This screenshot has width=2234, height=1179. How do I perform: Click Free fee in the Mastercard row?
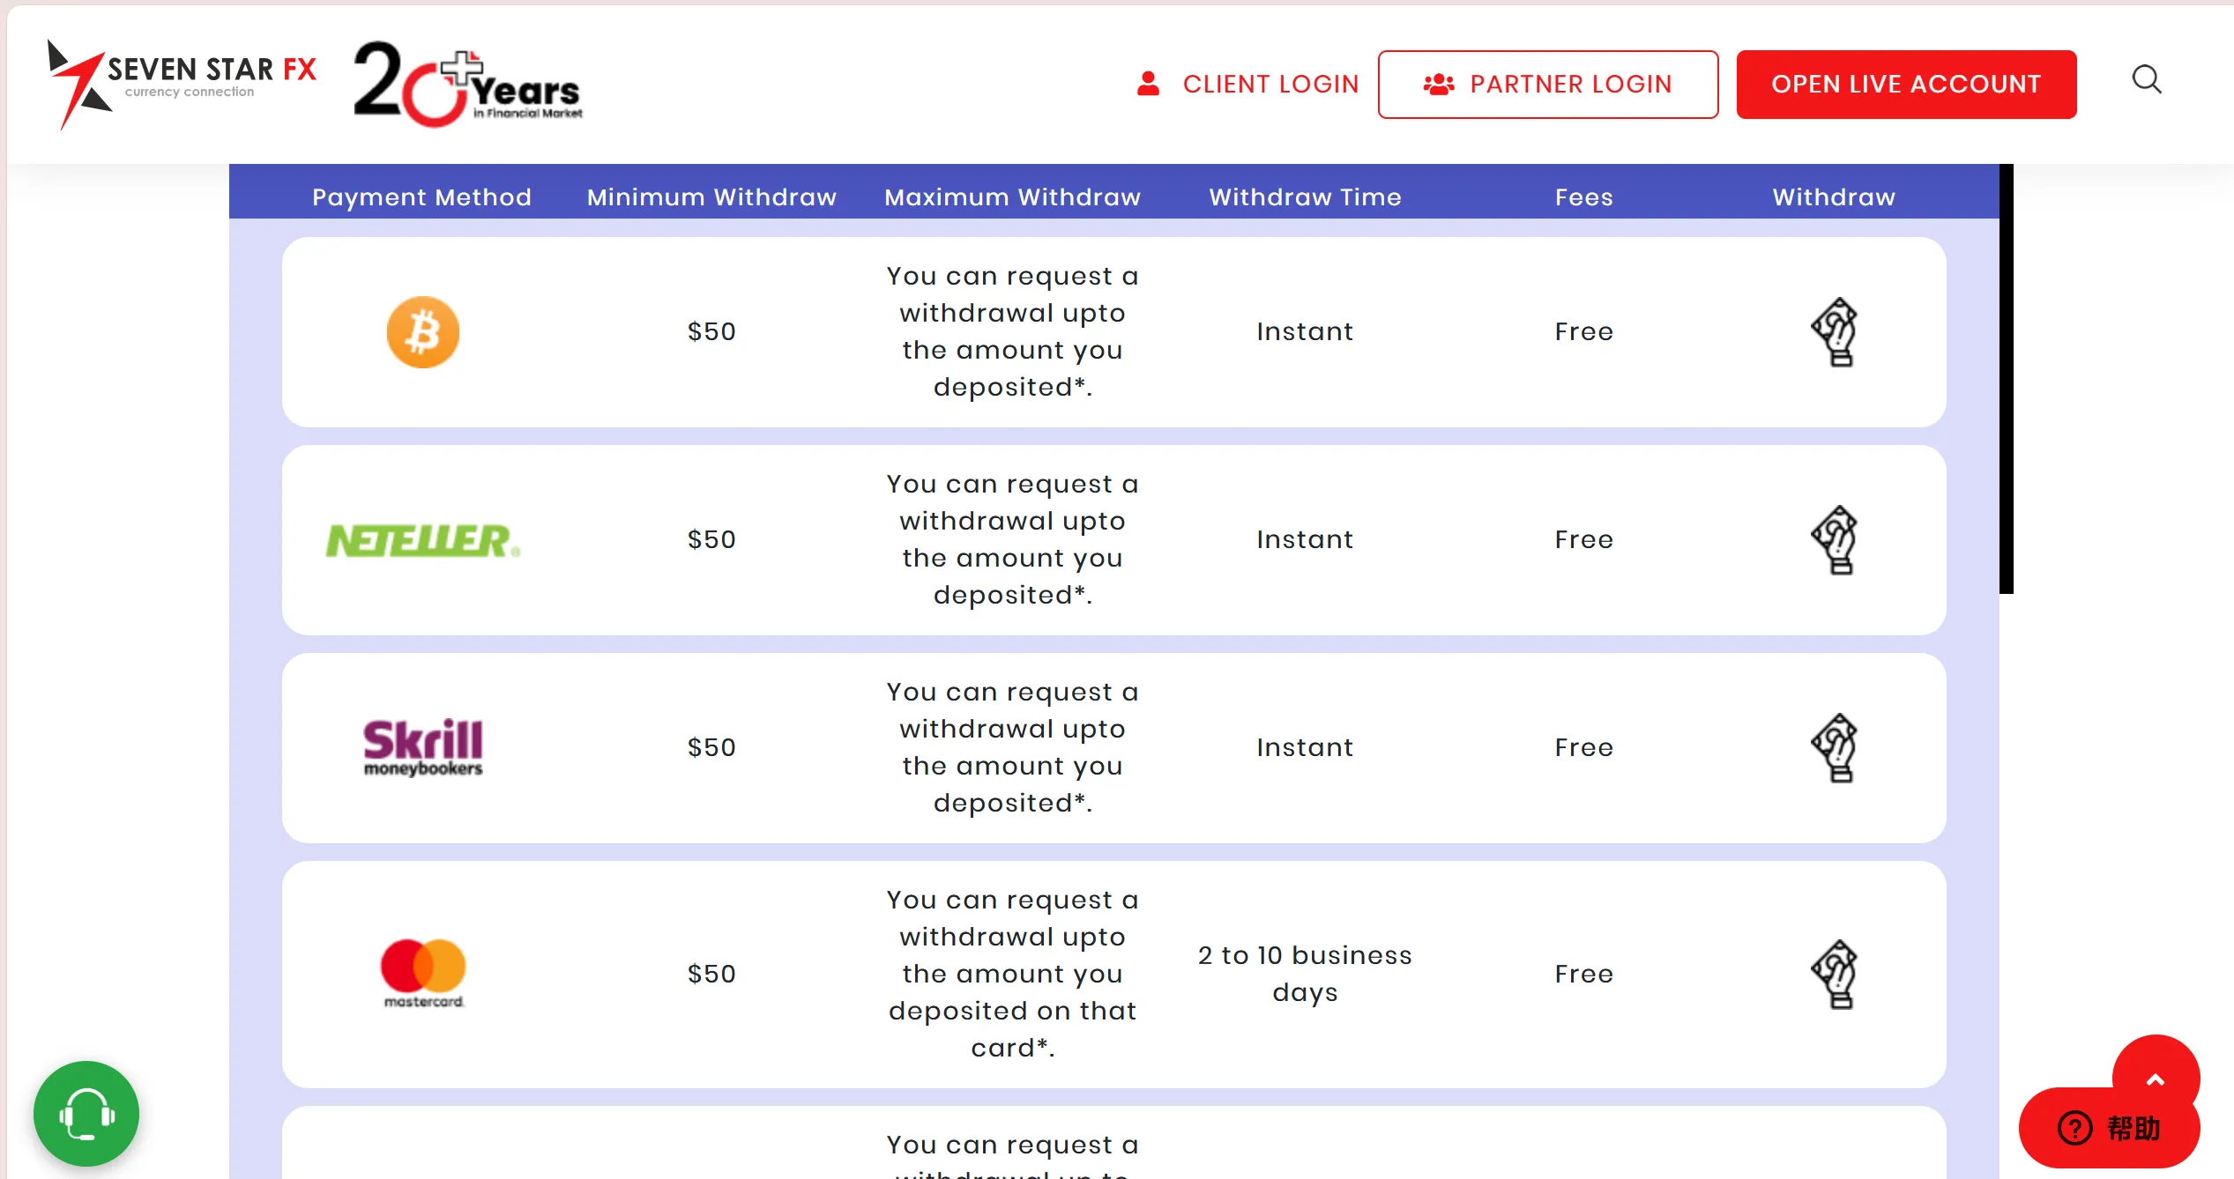pyautogui.click(x=1583, y=975)
